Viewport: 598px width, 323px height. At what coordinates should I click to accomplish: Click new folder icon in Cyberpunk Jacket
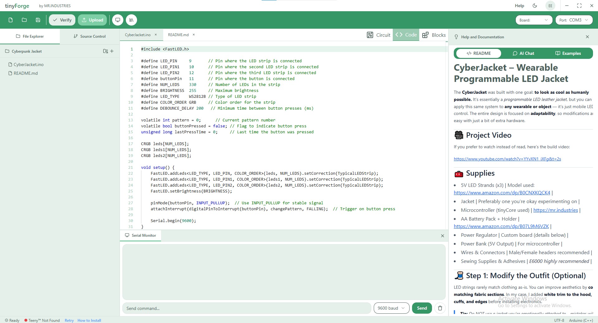[x=106, y=51]
